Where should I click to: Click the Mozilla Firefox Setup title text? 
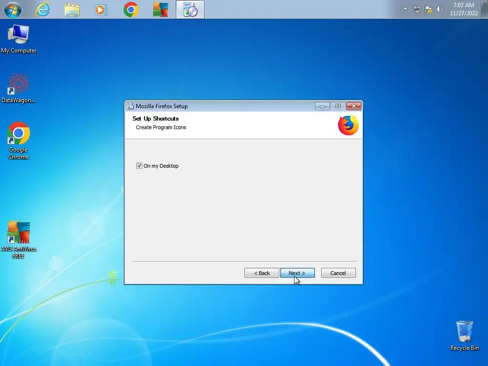pos(162,106)
